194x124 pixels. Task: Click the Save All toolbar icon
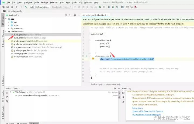[8, 7]
